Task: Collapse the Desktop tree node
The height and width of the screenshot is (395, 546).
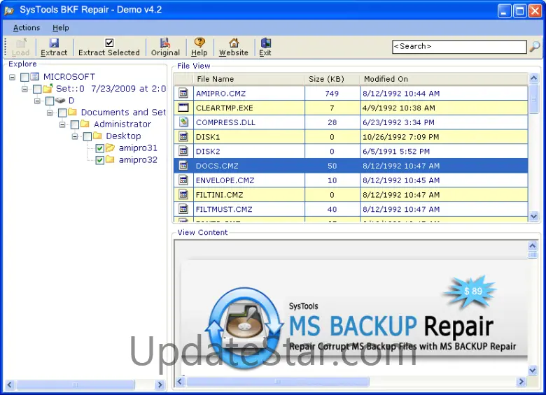Action: (75, 136)
